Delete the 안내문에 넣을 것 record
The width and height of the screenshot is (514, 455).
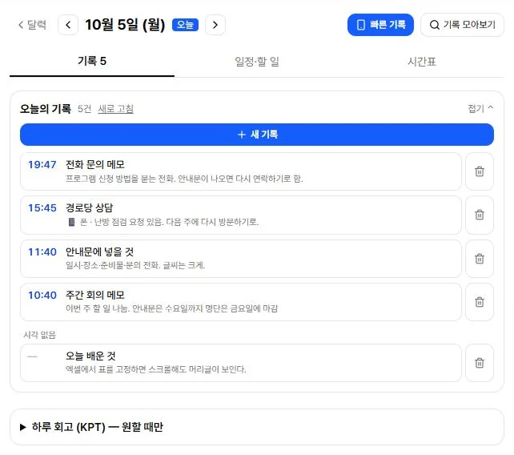480,259
